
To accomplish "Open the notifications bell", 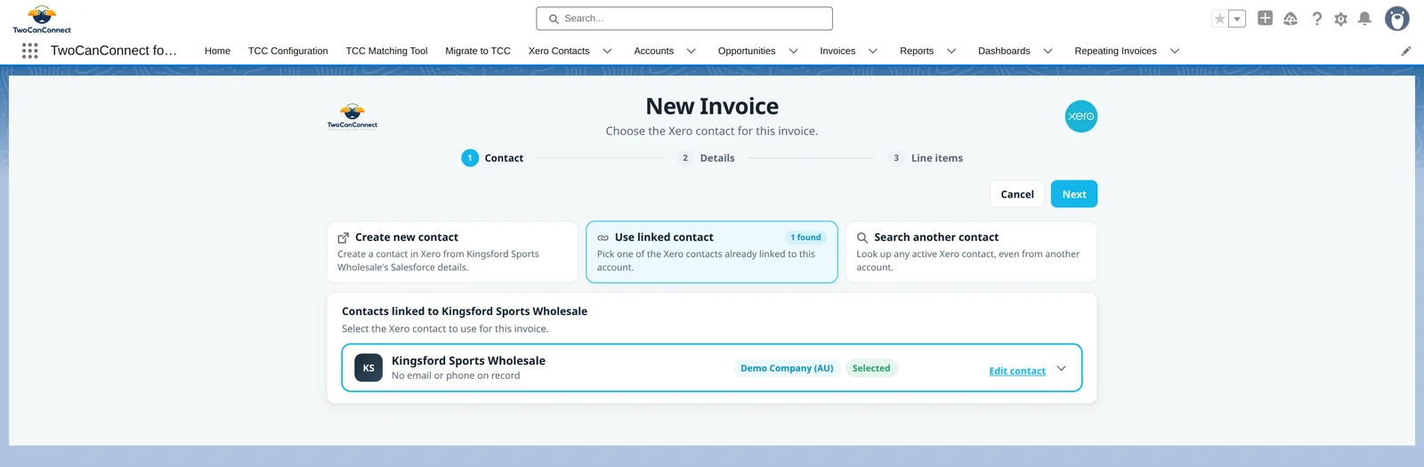I will point(1364,19).
